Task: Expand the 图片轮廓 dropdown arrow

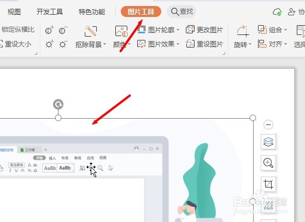Action: click(x=178, y=30)
